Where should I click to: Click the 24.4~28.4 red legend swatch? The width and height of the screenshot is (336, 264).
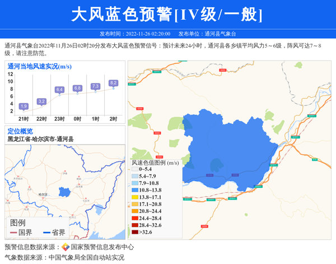pyautogui.click(x=135, y=218)
